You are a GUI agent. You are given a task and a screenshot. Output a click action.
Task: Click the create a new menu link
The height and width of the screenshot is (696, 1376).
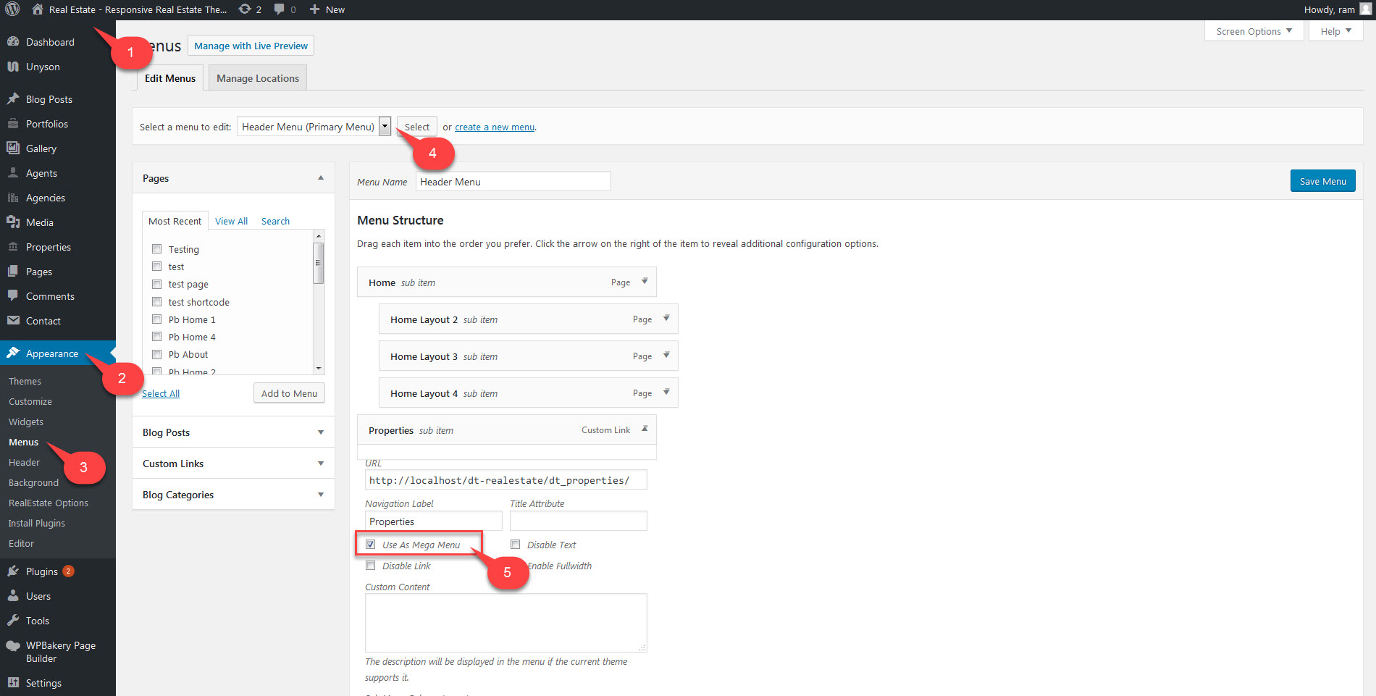pyautogui.click(x=495, y=127)
